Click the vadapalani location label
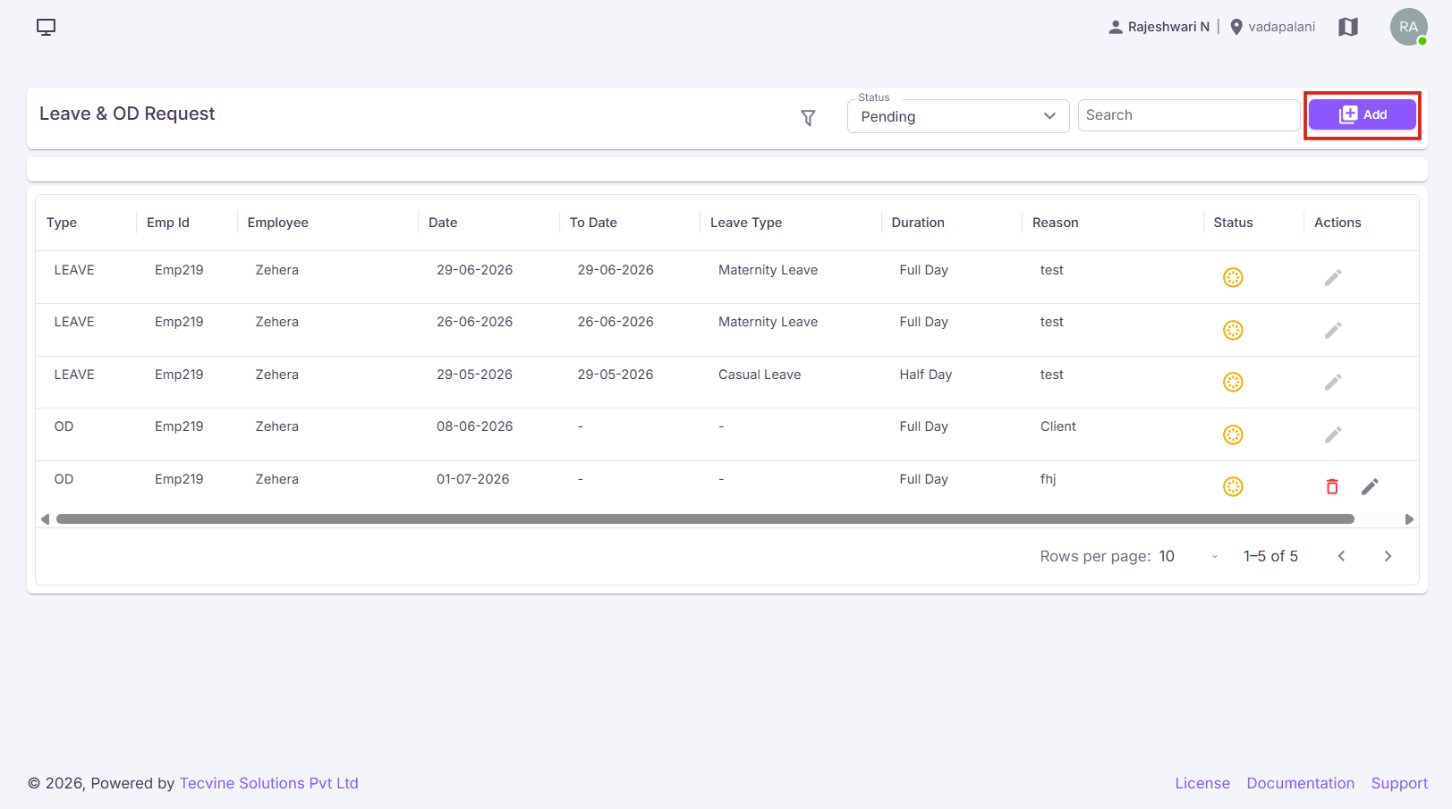This screenshot has height=809, width=1452. pyautogui.click(x=1281, y=27)
